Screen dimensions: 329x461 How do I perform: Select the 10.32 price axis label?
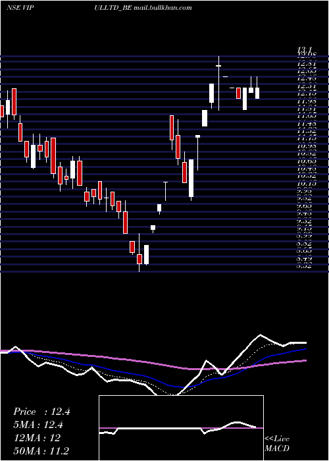(x=307, y=176)
